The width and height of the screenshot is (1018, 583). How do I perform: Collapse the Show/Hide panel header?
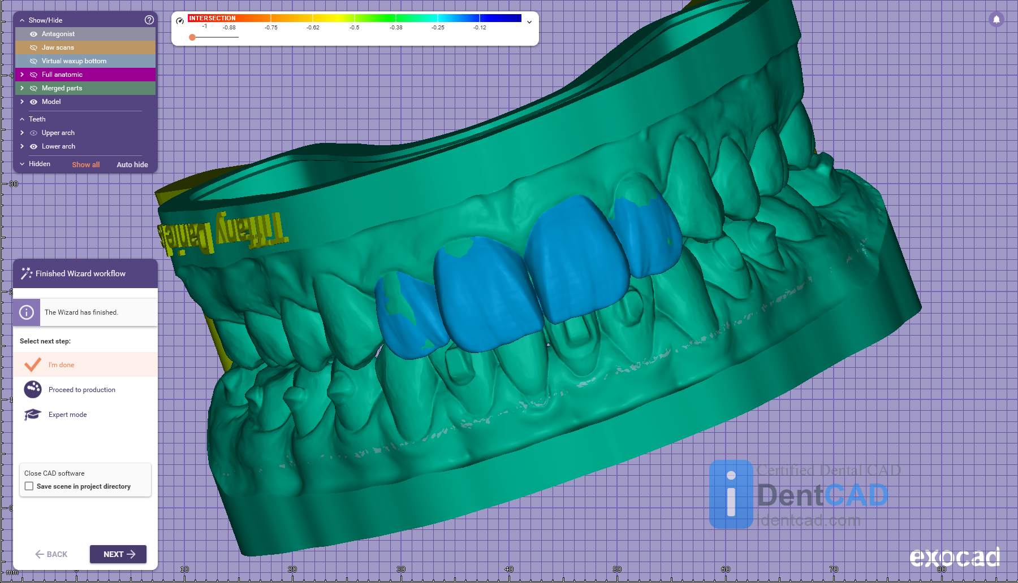[22, 20]
